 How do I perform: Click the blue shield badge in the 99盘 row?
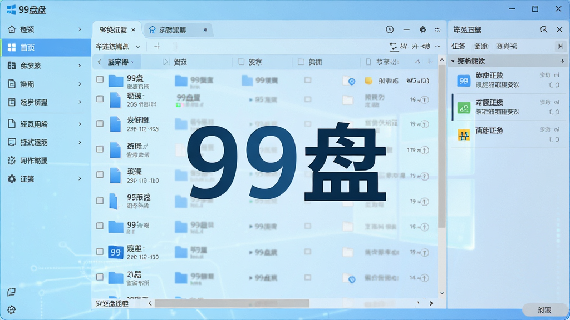point(352,82)
